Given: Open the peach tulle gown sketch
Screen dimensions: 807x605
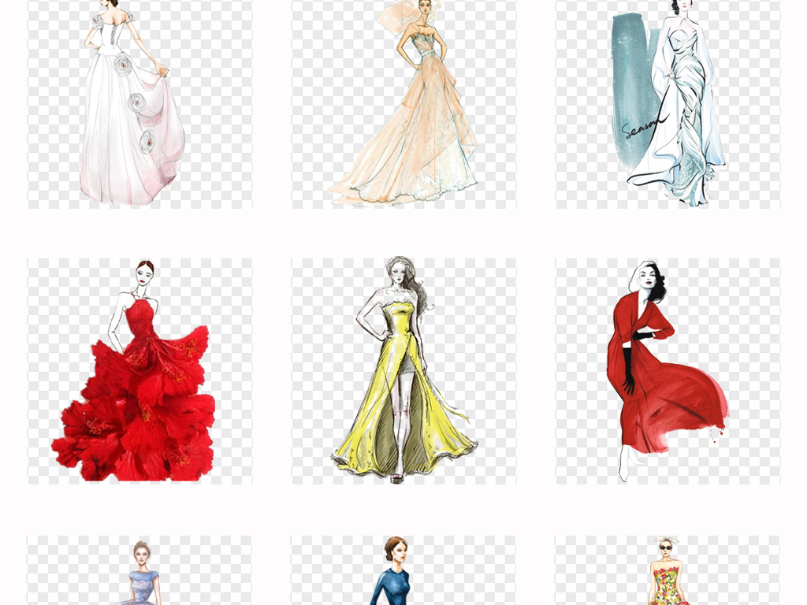Looking at the screenshot, I should tap(404, 104).
